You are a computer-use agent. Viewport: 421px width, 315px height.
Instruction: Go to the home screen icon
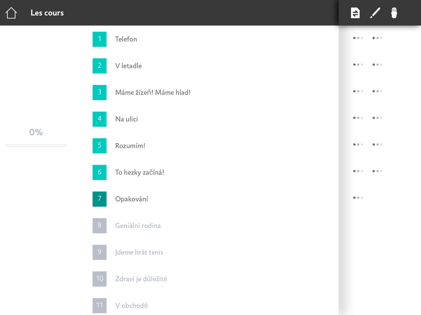pyautogui.click(x=11, y=13)
